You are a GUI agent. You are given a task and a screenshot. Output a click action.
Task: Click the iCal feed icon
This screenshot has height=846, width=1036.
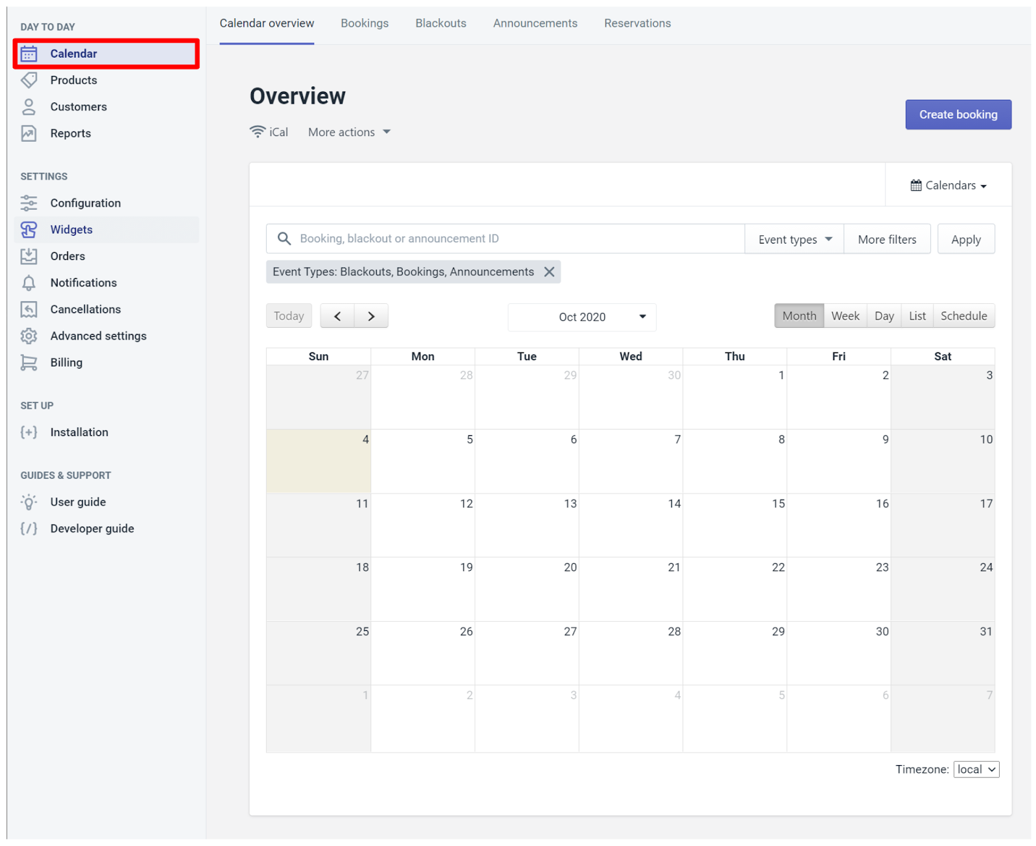pos(258,132)
